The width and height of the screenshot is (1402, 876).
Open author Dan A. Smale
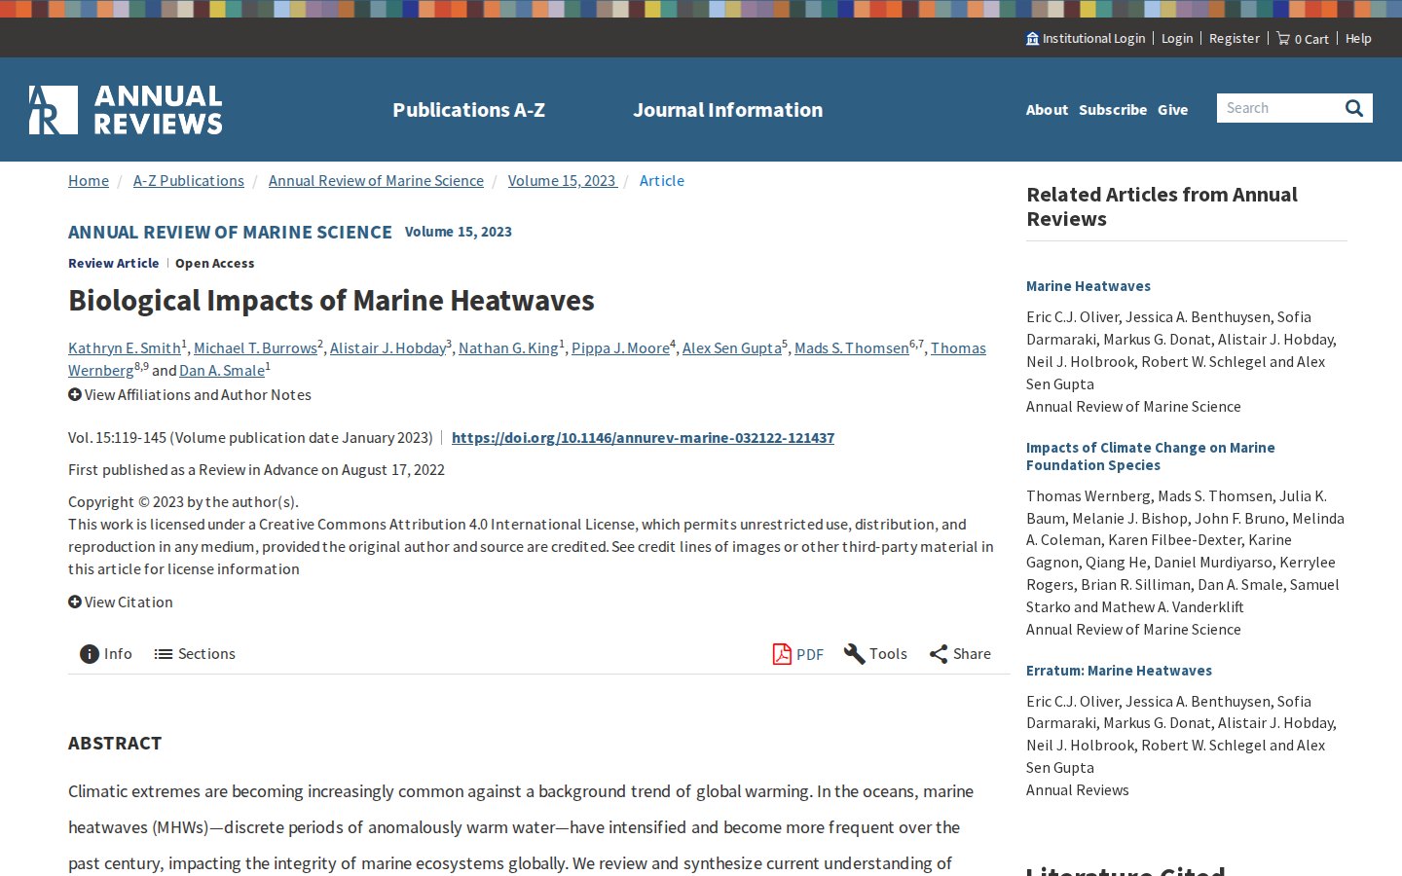tap(222, 371)
